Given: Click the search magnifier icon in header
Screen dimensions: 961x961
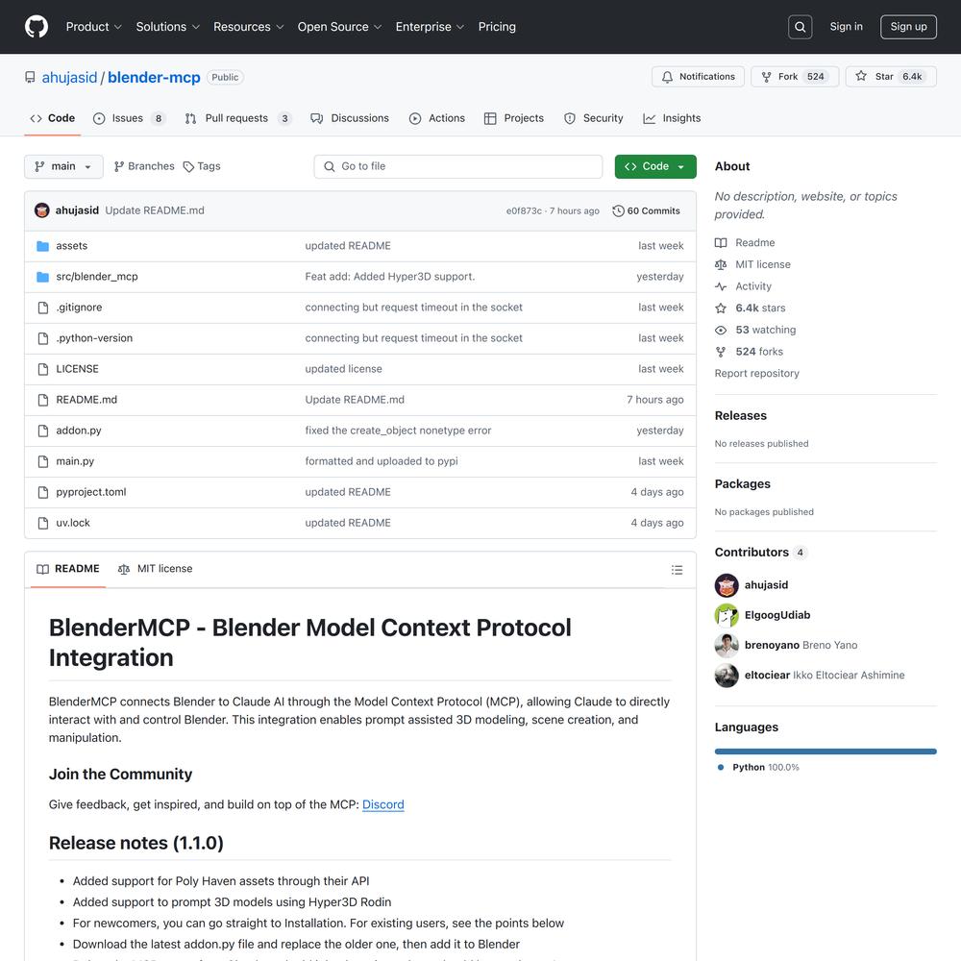Looking at the screenshot, I should pyautogui.click(x=800, y=27).
